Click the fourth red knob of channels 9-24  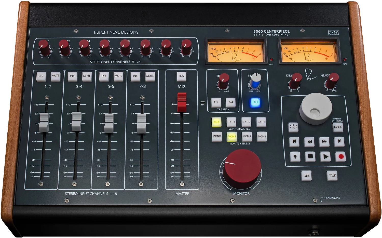105,47
